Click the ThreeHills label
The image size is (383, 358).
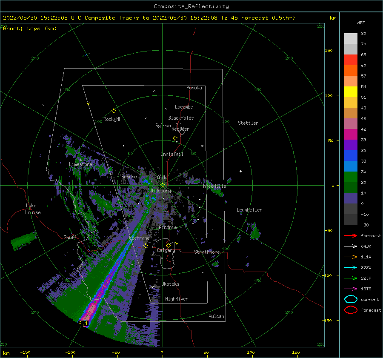click(214, 186)
